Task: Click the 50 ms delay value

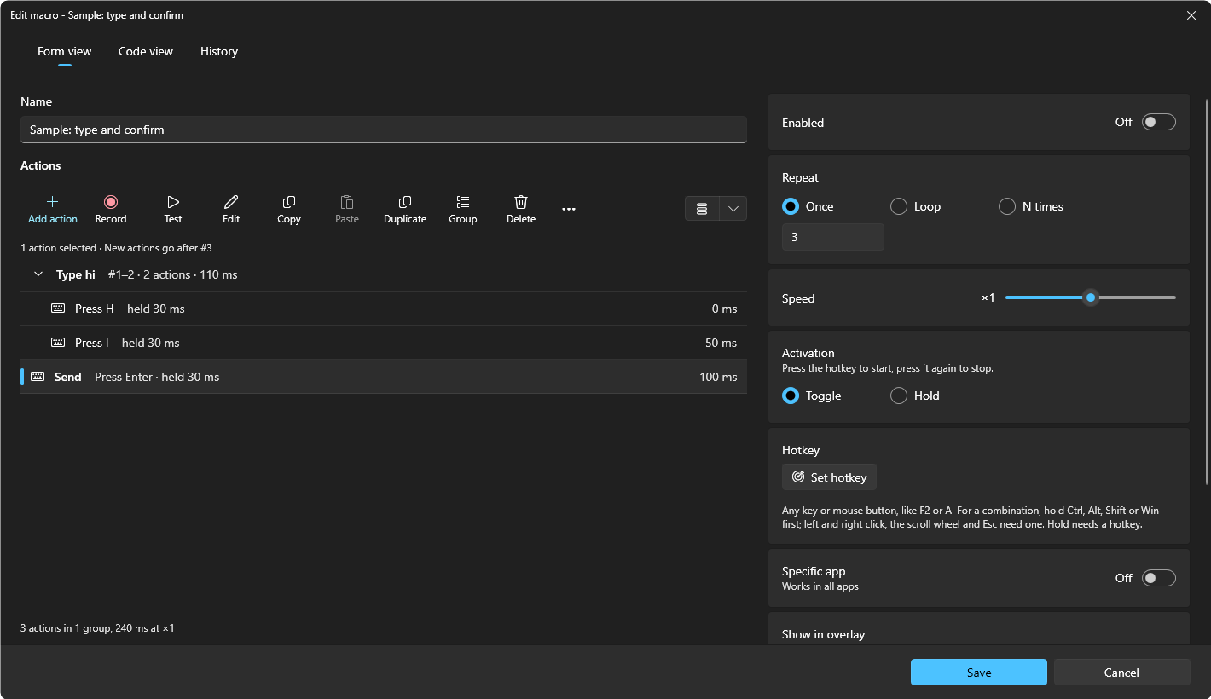Action: (721, 343)
